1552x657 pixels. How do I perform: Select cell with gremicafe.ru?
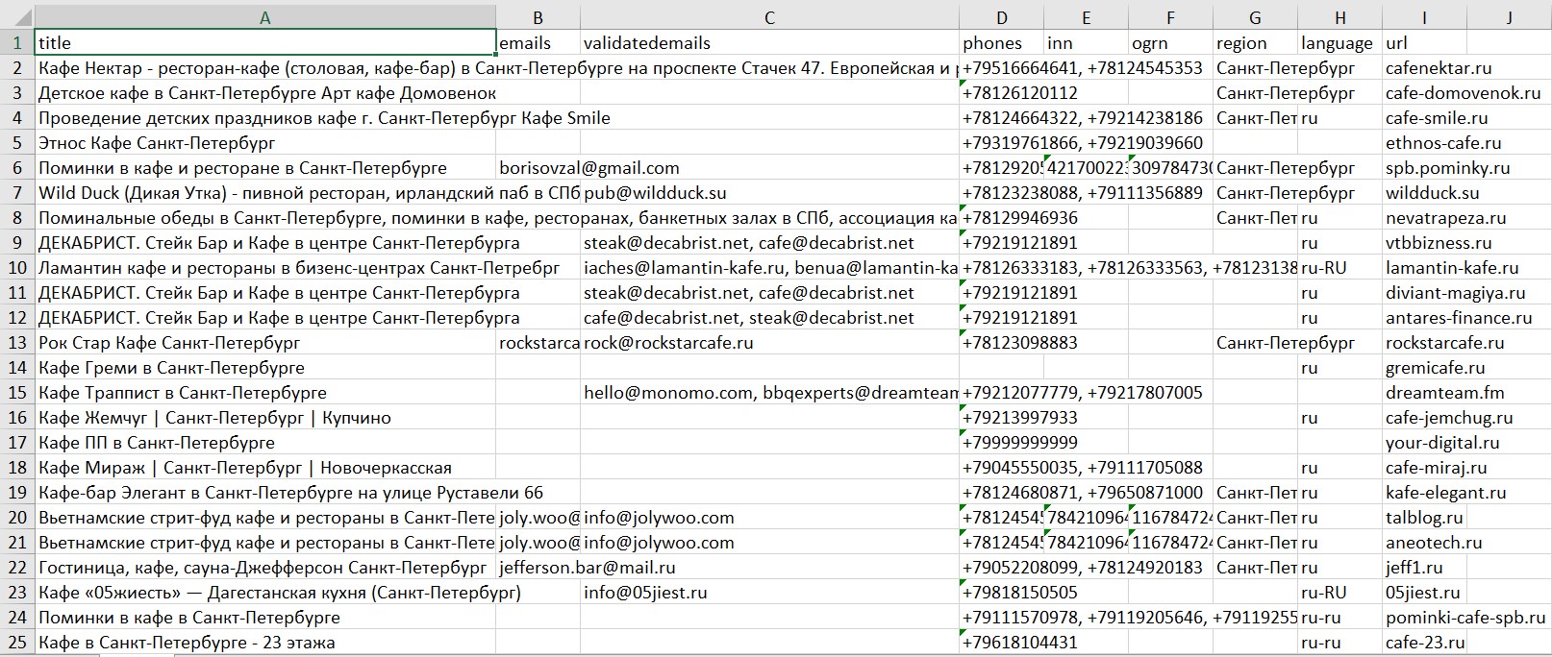1424,367
